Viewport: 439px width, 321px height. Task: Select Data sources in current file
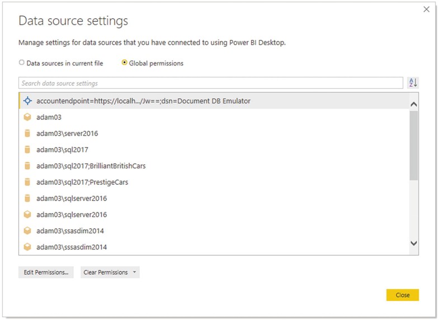(61, 63)
